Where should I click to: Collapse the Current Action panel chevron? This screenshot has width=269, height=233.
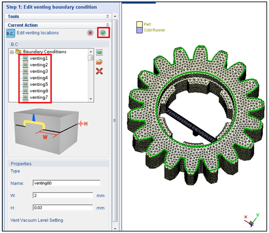tap(108, 25)
